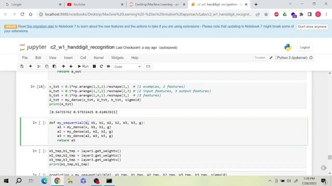The height and width of the screenshot is (186, 332).
Task: Paste cells below with the clipboard icon
Action: coord(54,67)
